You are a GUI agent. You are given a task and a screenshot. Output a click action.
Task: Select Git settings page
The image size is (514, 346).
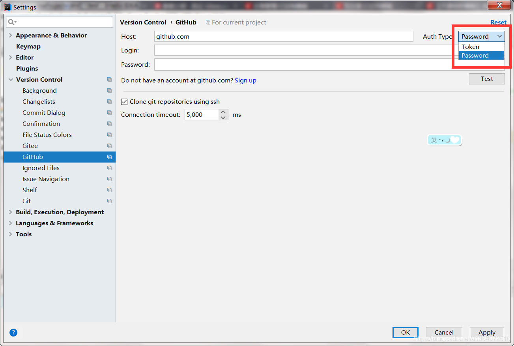tap(26, 201)
